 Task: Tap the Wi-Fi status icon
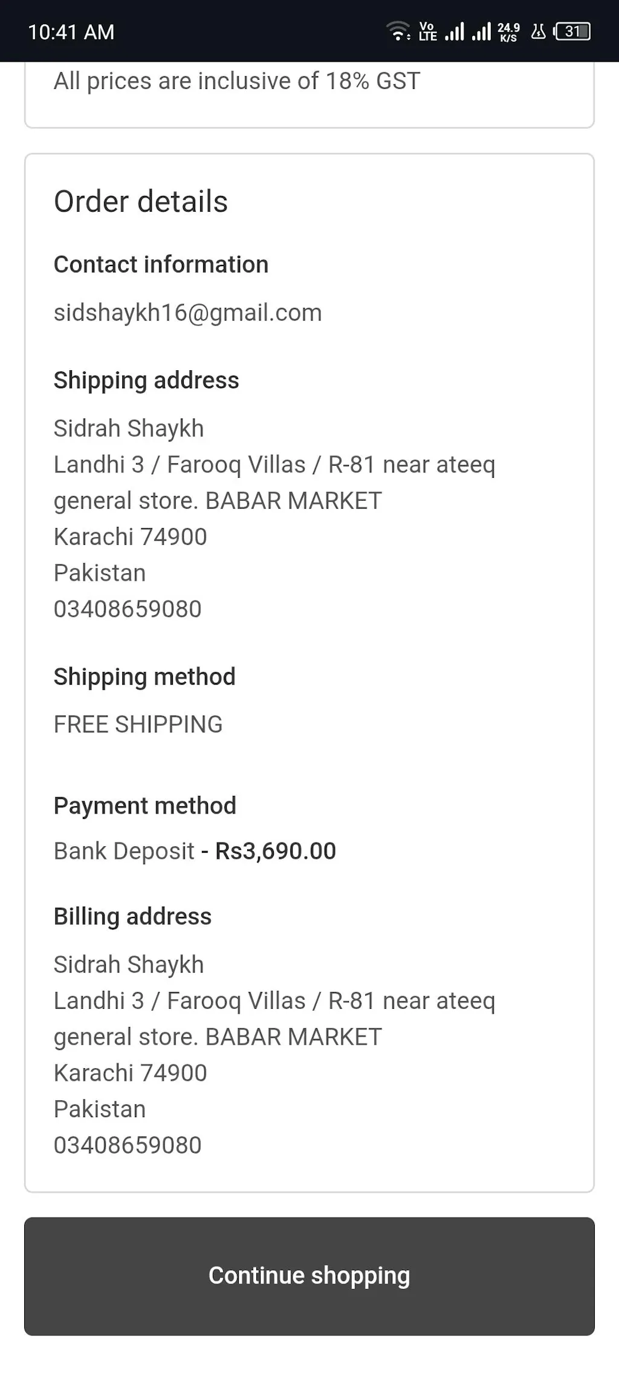[398, 31]
